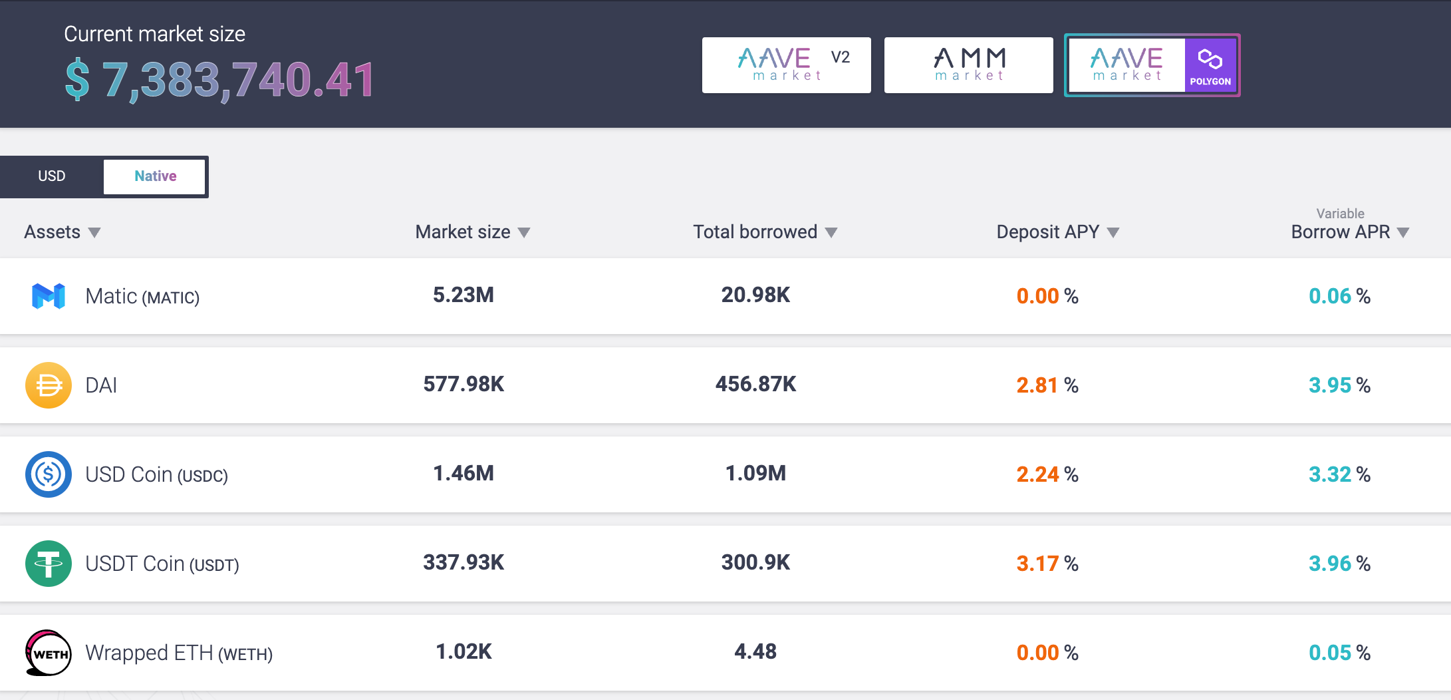
Task: Click Matic total borrowed 20.98K
Action: tap(756, 295)
